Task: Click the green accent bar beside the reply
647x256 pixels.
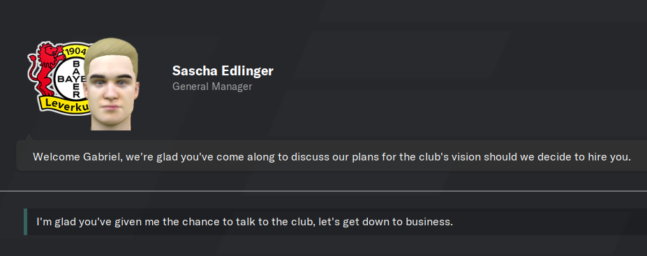Action: pyautogui.click(x=26, y=222)
